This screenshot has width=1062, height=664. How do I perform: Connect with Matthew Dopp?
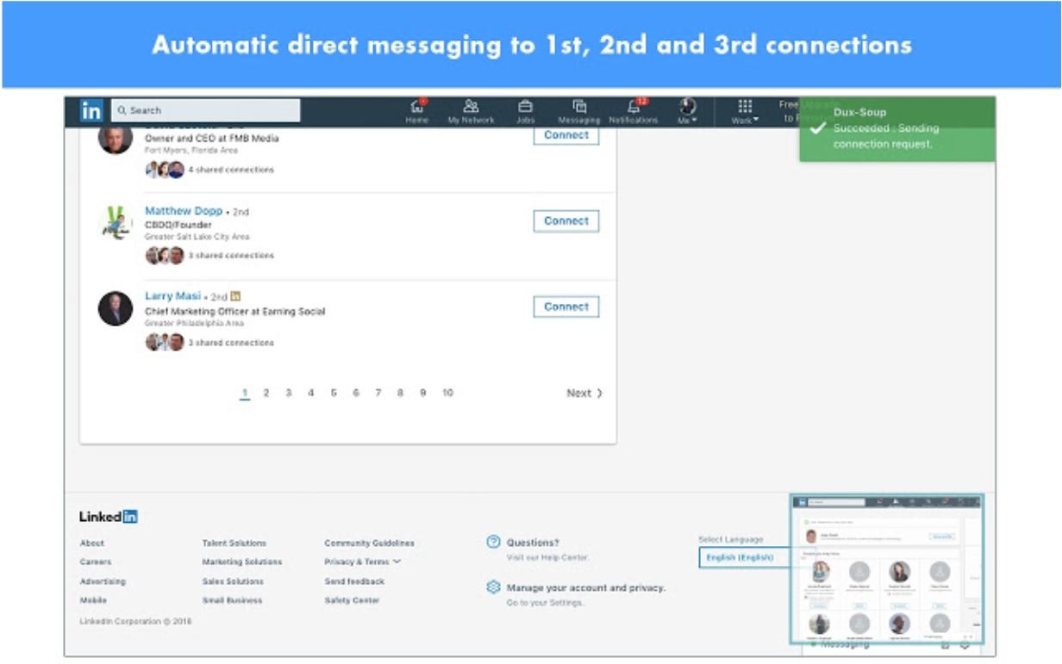point(566,221)
